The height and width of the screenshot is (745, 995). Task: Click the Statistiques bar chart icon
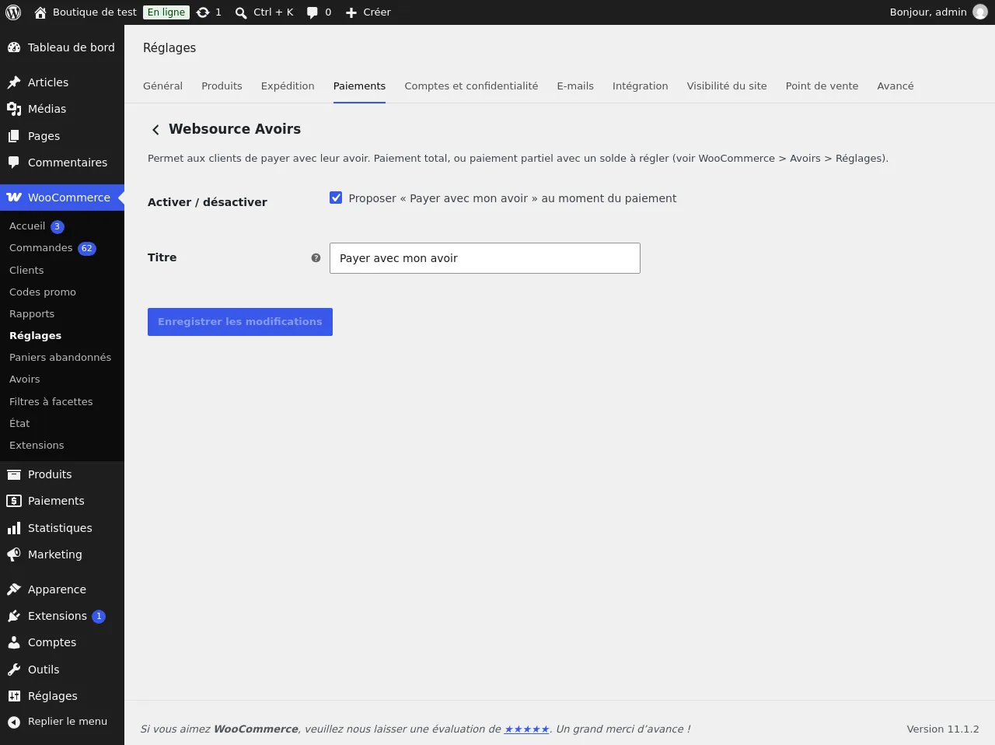[x=14, y=528]
